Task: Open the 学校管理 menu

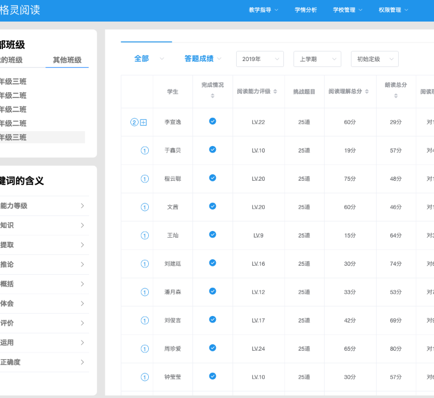Action: coord(347,10)
